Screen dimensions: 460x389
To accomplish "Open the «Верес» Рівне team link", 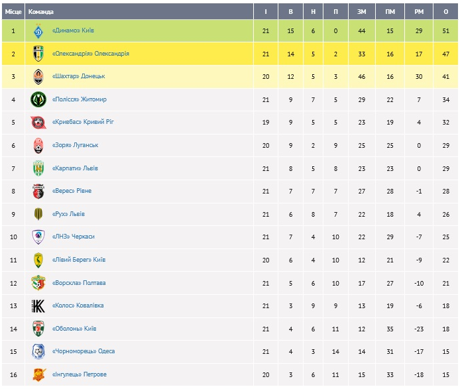I will (72, 191).
